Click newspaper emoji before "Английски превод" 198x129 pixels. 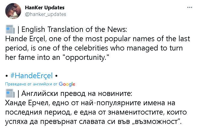tap(10, 94)
